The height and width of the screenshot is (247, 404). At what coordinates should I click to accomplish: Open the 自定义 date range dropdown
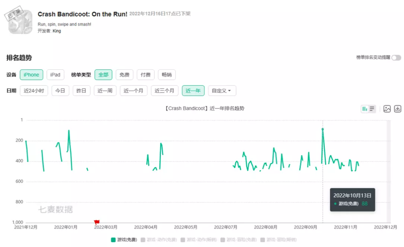tap(222, 91)
